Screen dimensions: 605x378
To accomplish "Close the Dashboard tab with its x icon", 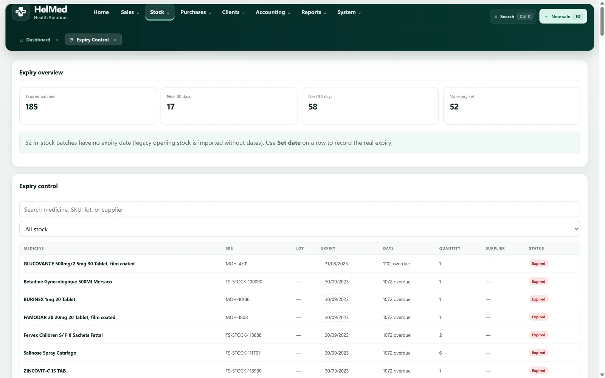I will [57, 40].
